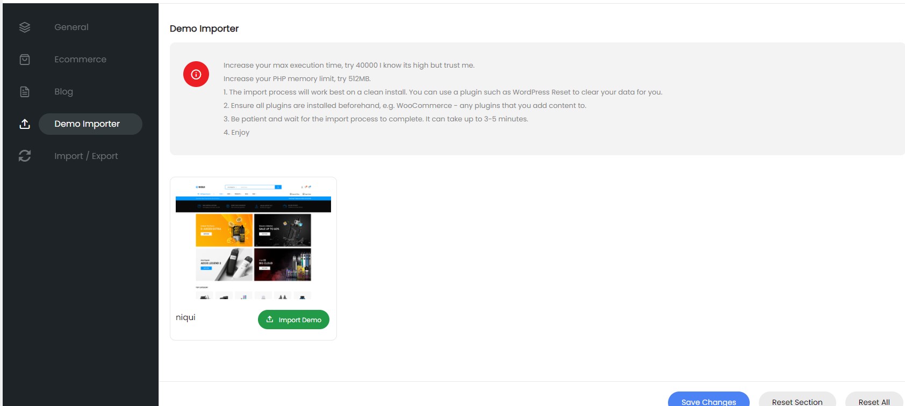Click the Ecommerce shopping bag icon
The height and width of the screenshot is (406, 905).
[x=25, y=60]
